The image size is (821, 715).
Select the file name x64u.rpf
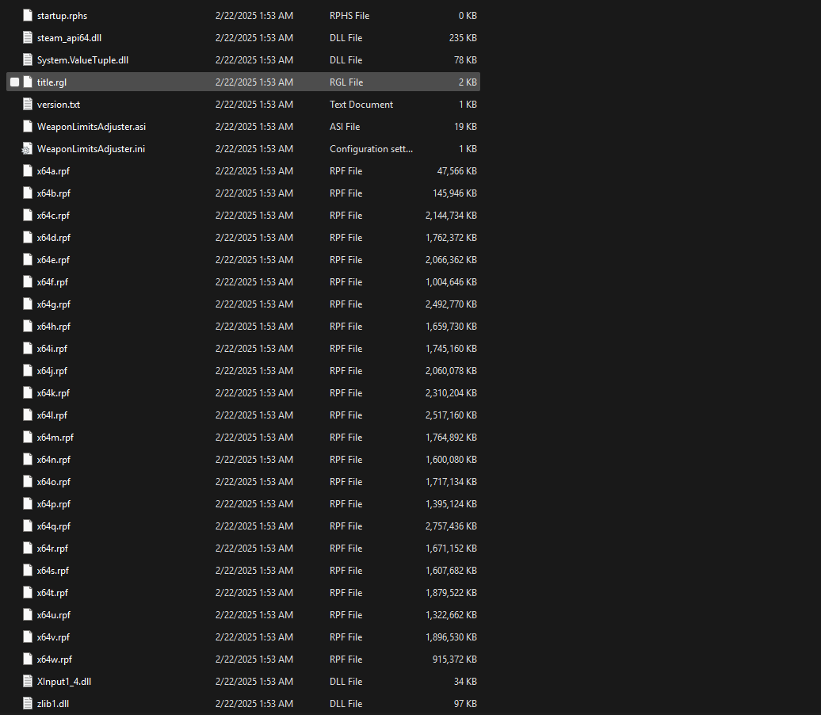click(x=54, y=615)
